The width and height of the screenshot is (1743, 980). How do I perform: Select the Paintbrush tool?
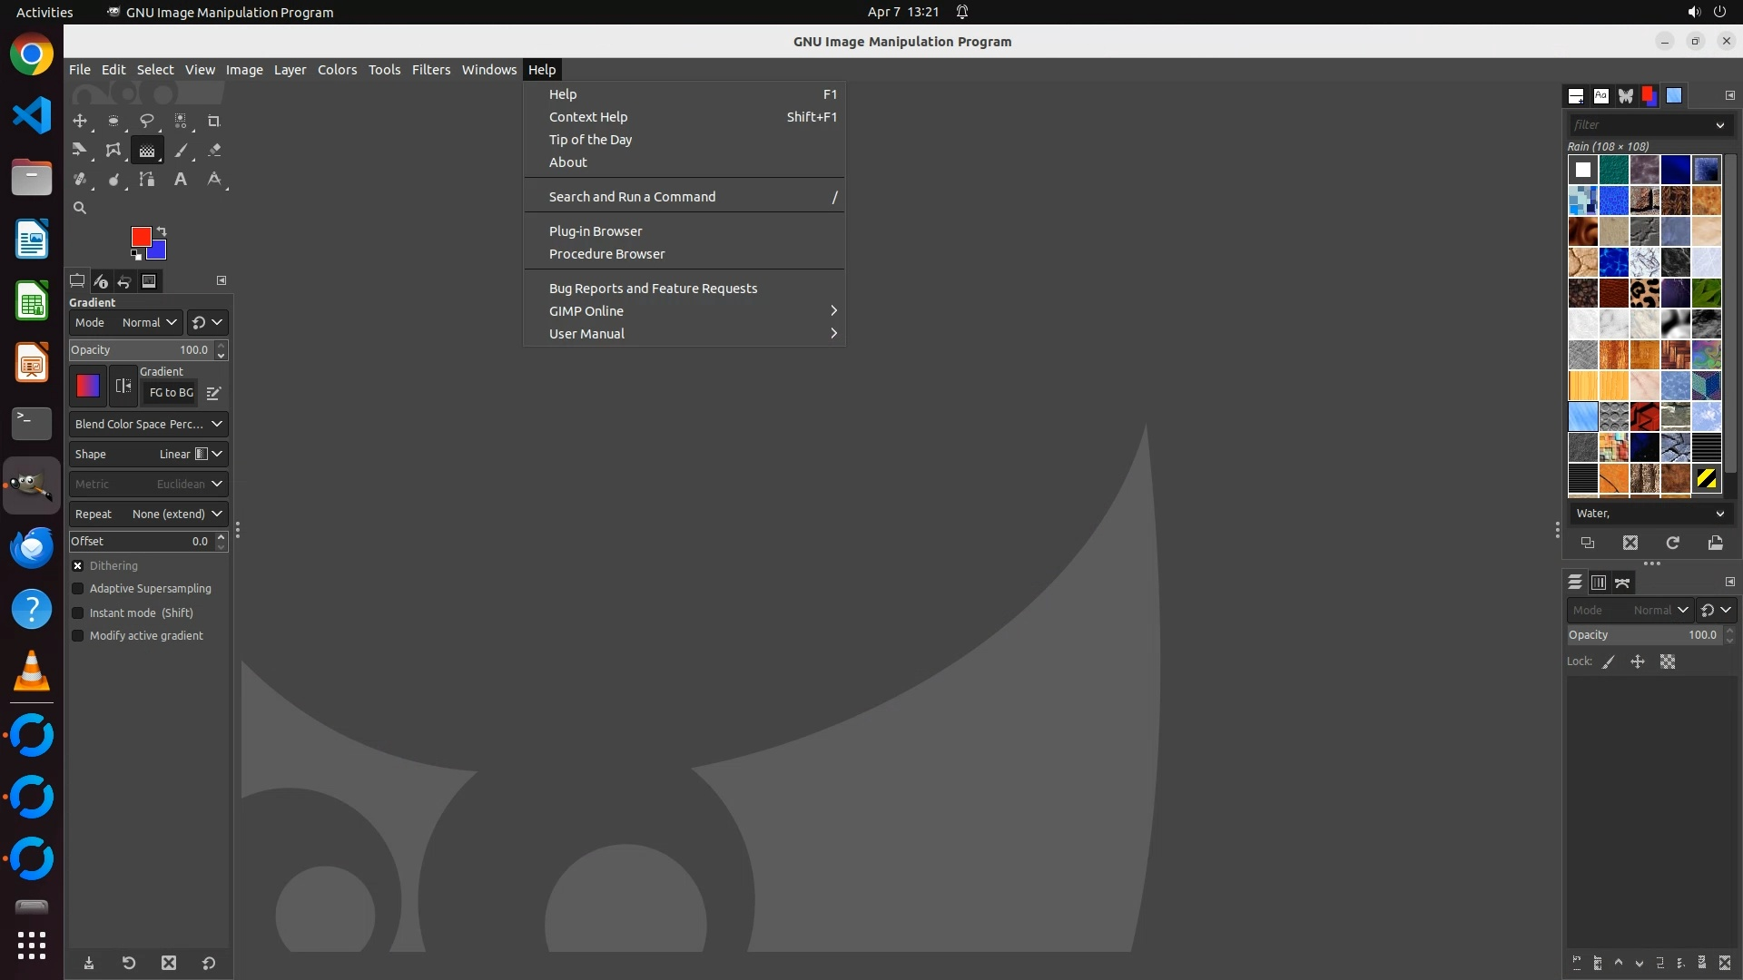pos(181,151)
